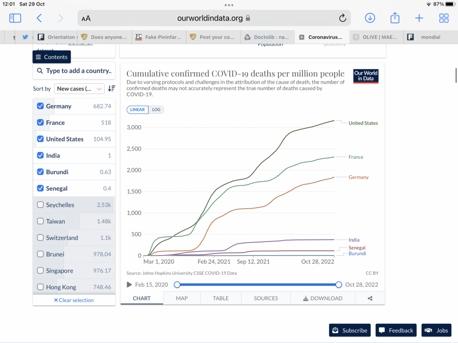Screen dimensions: 458x343
Task: Click the Clear selection link
Action: click(74, 300)
